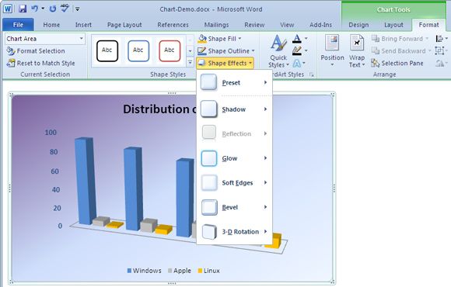Open the Selection Pane
451x287 pixels.
click(397, 63)
